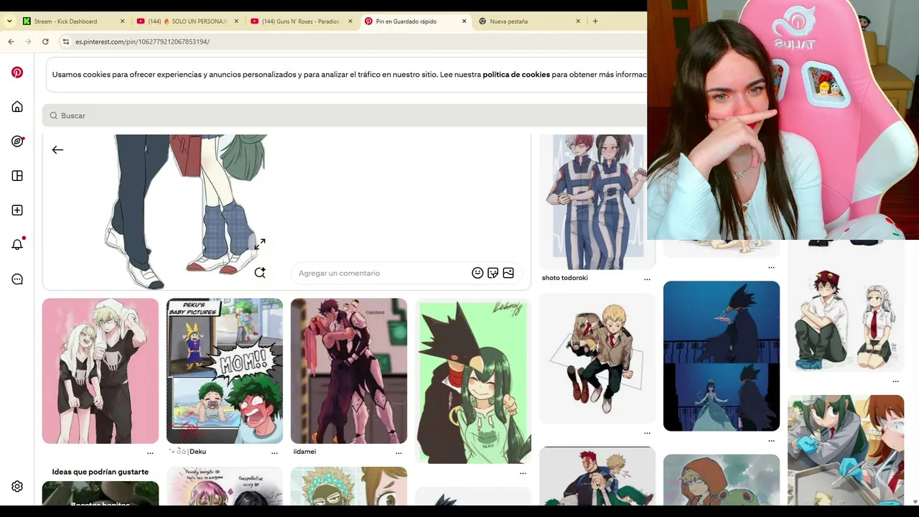
Task: Open more options for green frog-girl pin
Action: tap(523, 472)
